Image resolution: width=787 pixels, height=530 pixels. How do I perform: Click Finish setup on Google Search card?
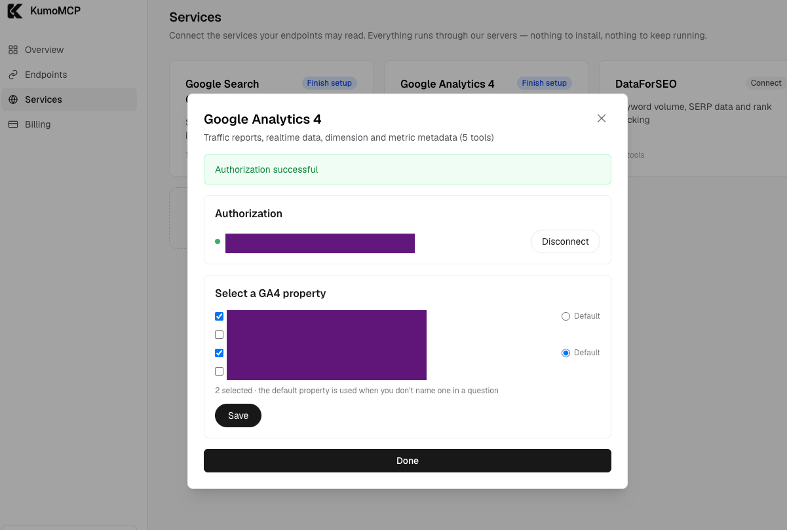[329, 83]
